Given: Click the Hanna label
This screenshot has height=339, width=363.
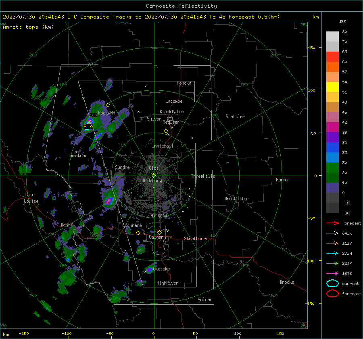Looking at the screenshot, I should (x=282, y=180).
